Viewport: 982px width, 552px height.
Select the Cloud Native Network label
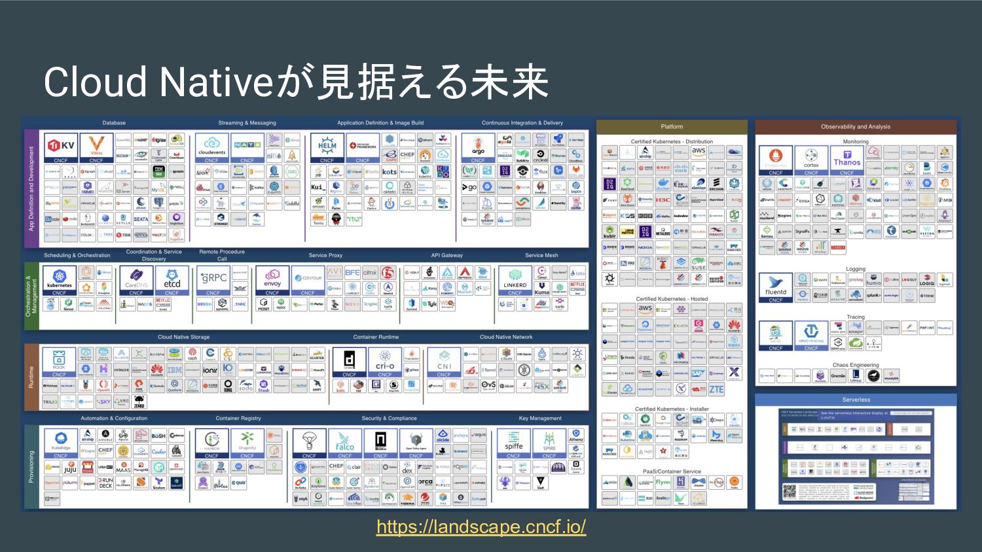click(x=506, y=337)
